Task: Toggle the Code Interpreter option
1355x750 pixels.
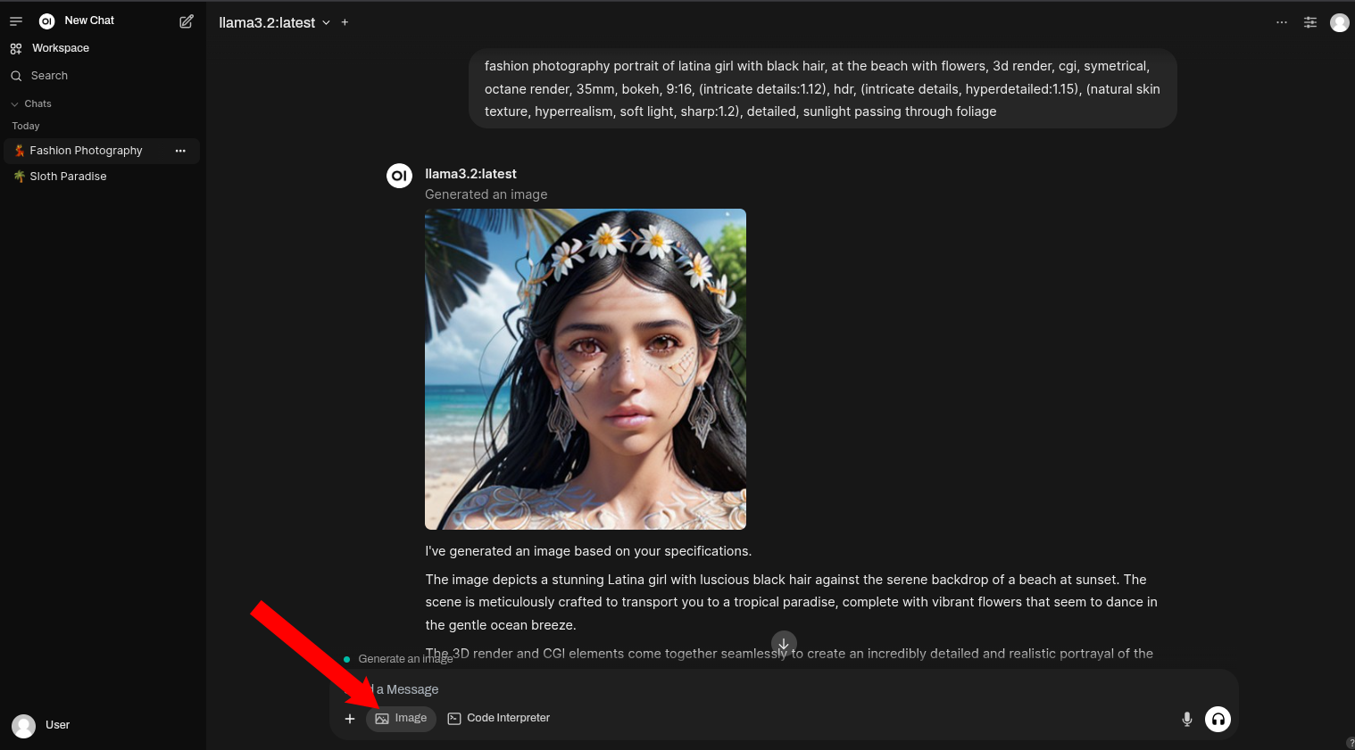Action: 498,718
